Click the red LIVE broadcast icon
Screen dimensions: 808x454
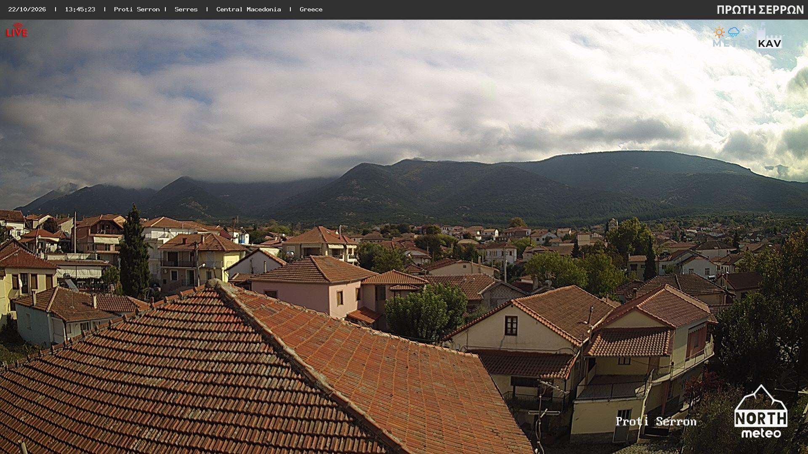pos(17,30)
